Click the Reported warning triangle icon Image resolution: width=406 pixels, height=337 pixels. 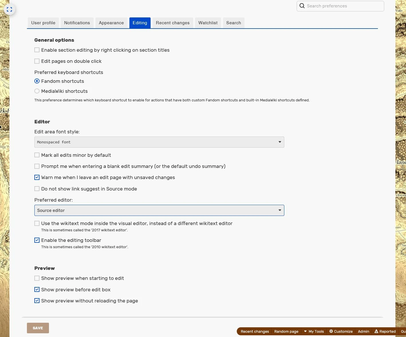click(376, 331)
